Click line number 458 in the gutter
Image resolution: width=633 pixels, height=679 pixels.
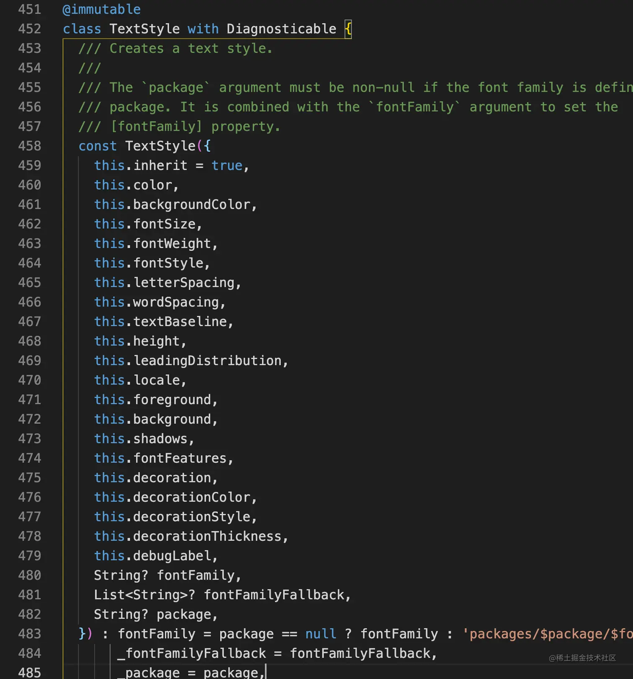30,146
